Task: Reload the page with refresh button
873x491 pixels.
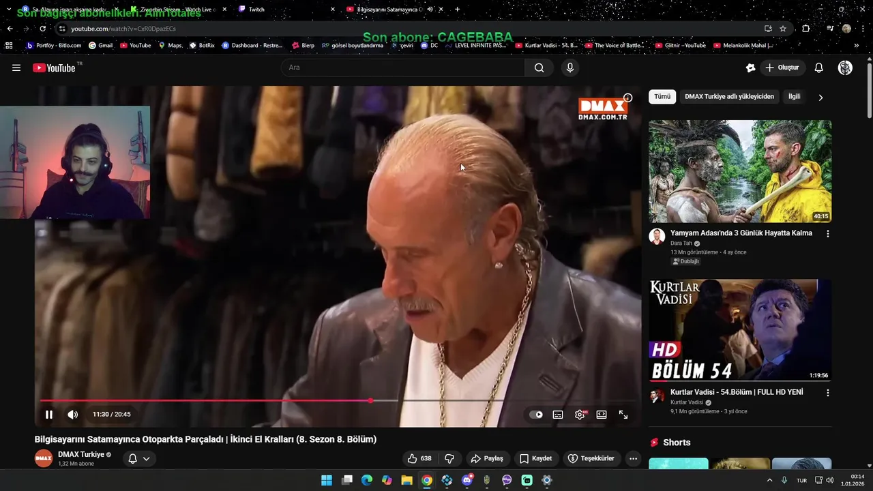Action: tap(42, 29)
